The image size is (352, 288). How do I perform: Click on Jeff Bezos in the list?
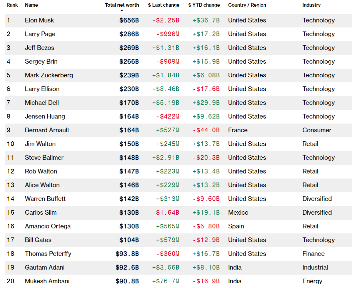pyautogui.click(x=39, y=48)
